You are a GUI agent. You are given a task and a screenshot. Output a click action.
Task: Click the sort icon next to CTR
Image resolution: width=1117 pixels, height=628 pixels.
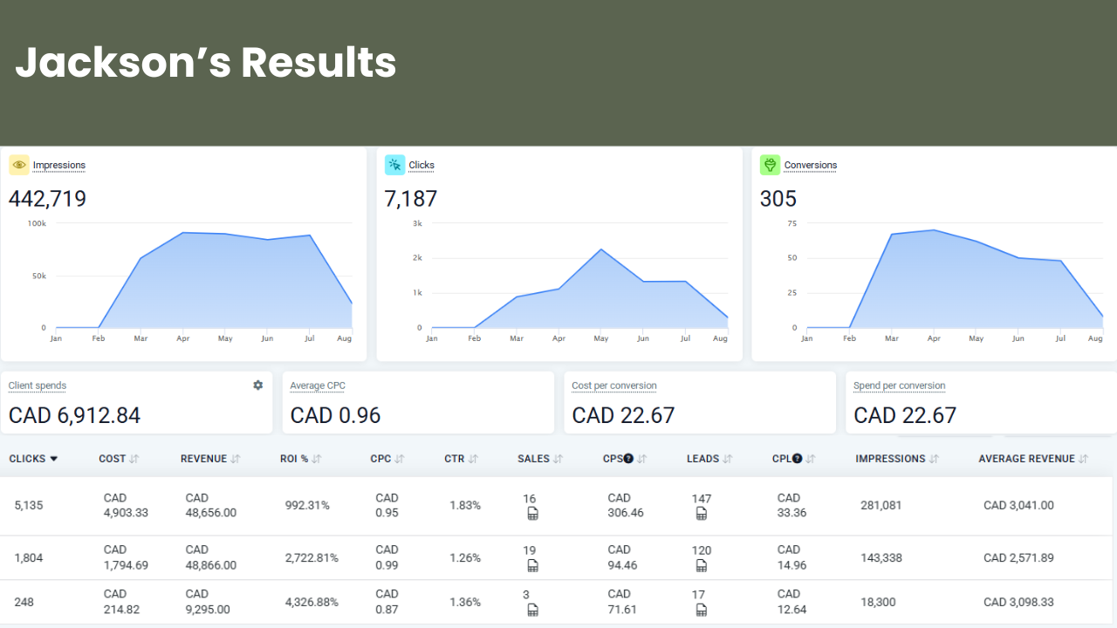(x=473, y=459)
